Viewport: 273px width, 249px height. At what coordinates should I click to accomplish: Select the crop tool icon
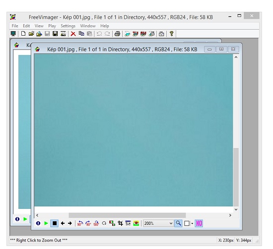click(x=120, y=223)
